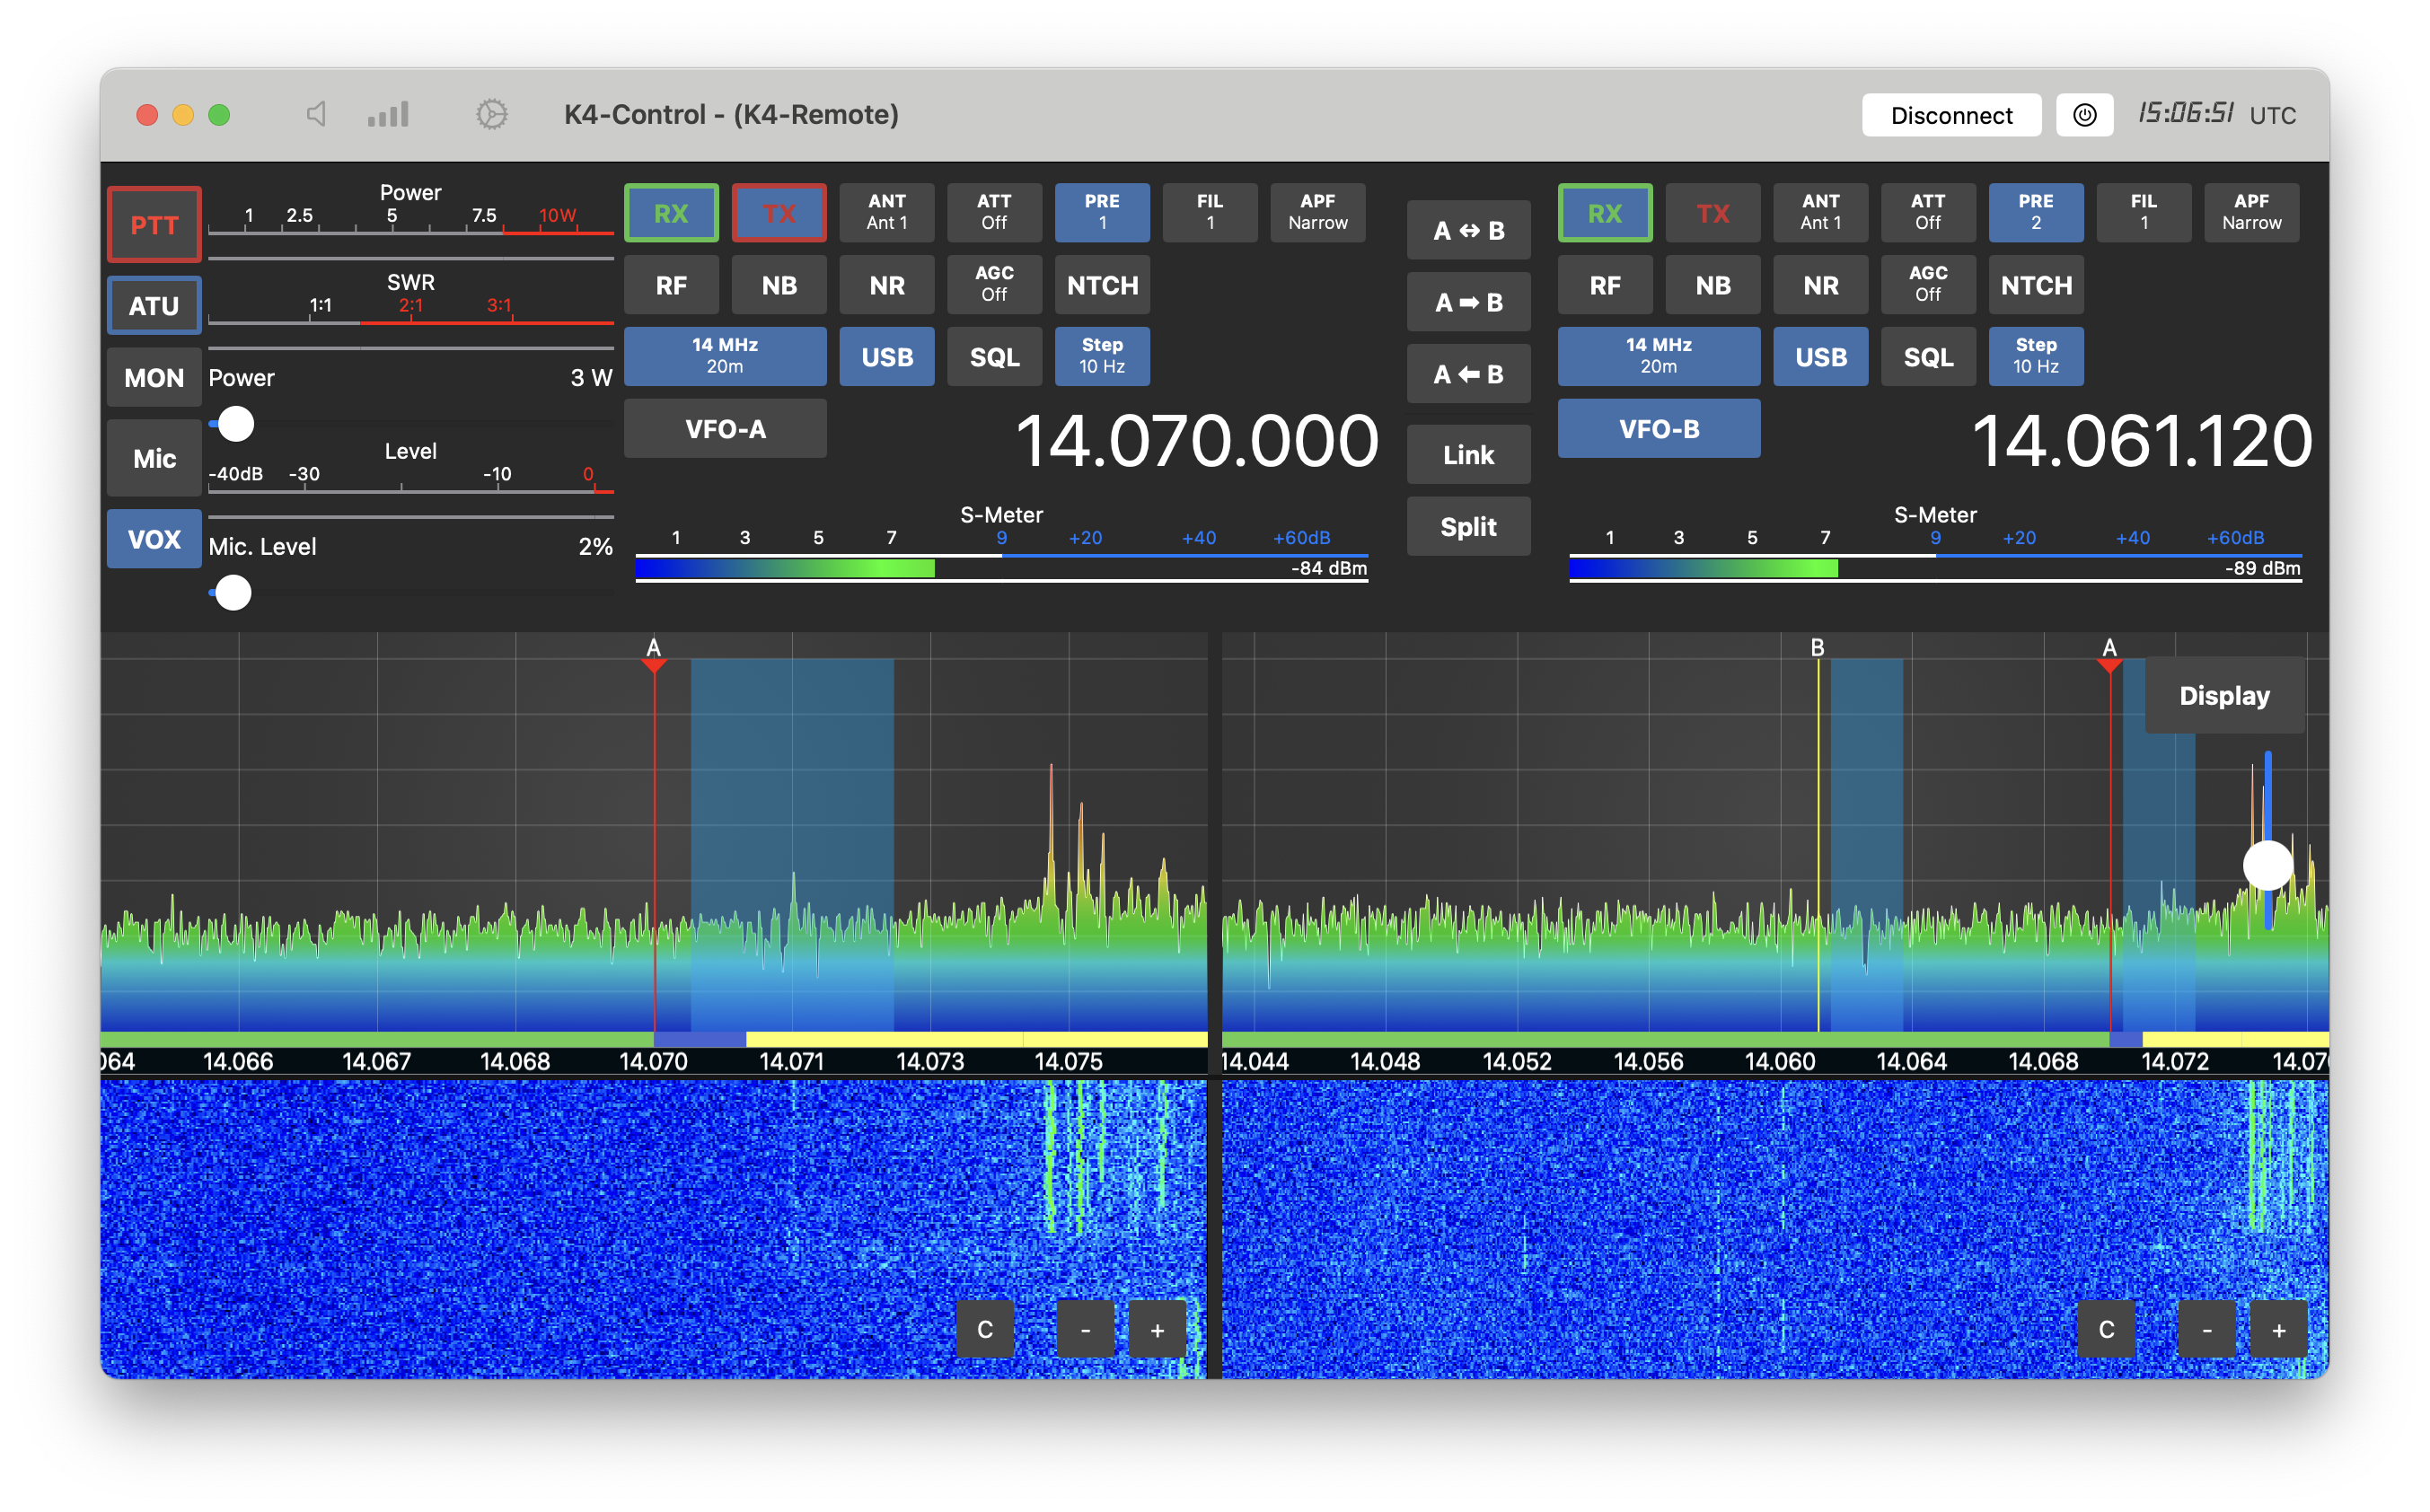The width and height of the screenshot is (2430, 1512).
Task: Open VFO-A APF Narrow selector
Action: coord(1318,213)
